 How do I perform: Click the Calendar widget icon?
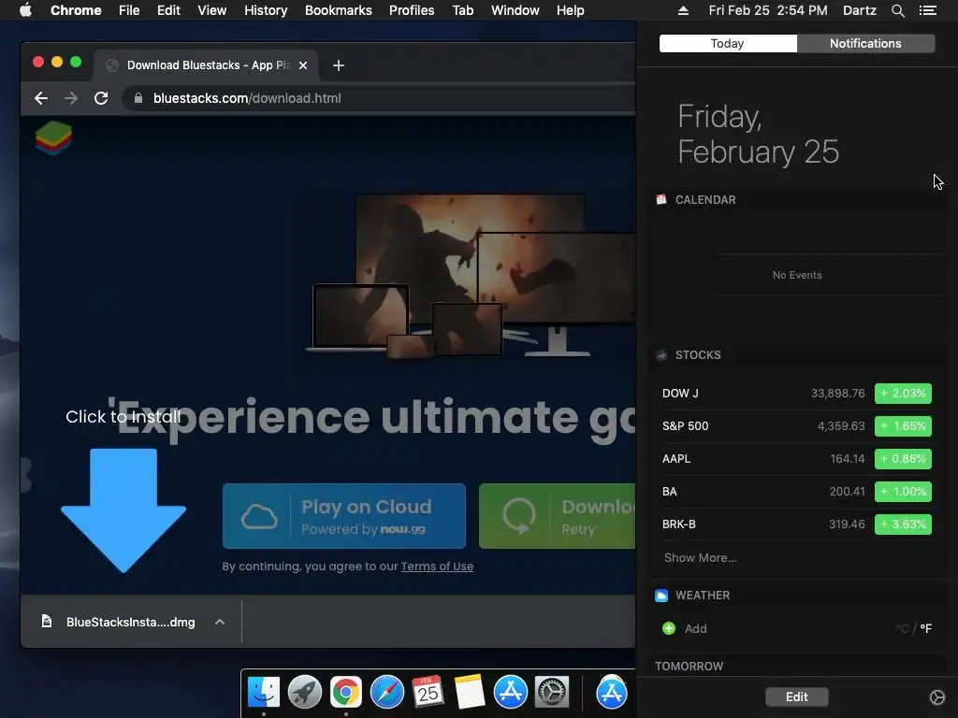pos(661,200)
